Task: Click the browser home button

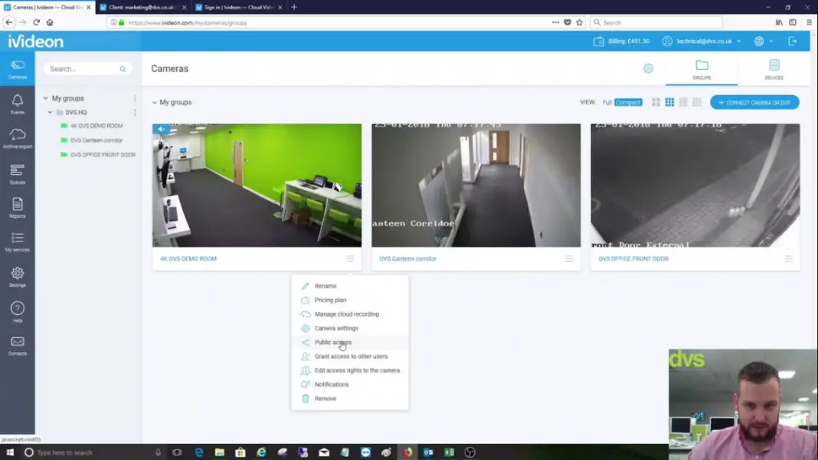Action: pyautogui.click(x=50, y=22)
